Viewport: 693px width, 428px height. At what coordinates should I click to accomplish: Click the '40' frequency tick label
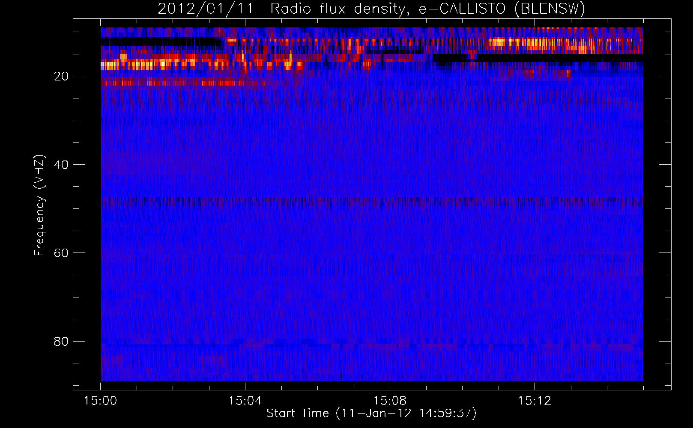tap(61, 165)
